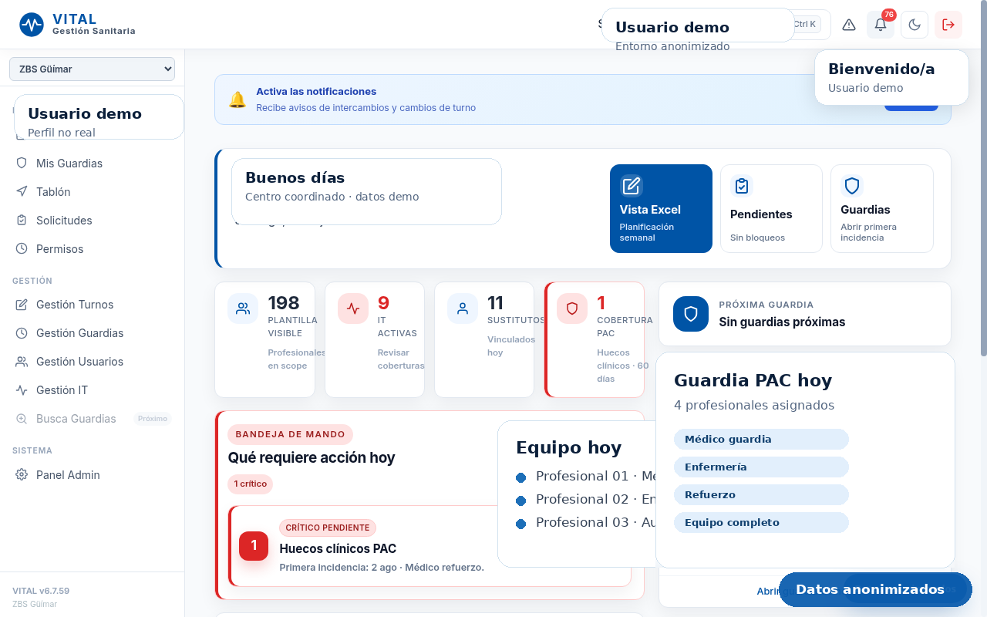Open the Huecos clínicos PAC item
The height and width of the screenshot is (617, 987).
[430, 546]
